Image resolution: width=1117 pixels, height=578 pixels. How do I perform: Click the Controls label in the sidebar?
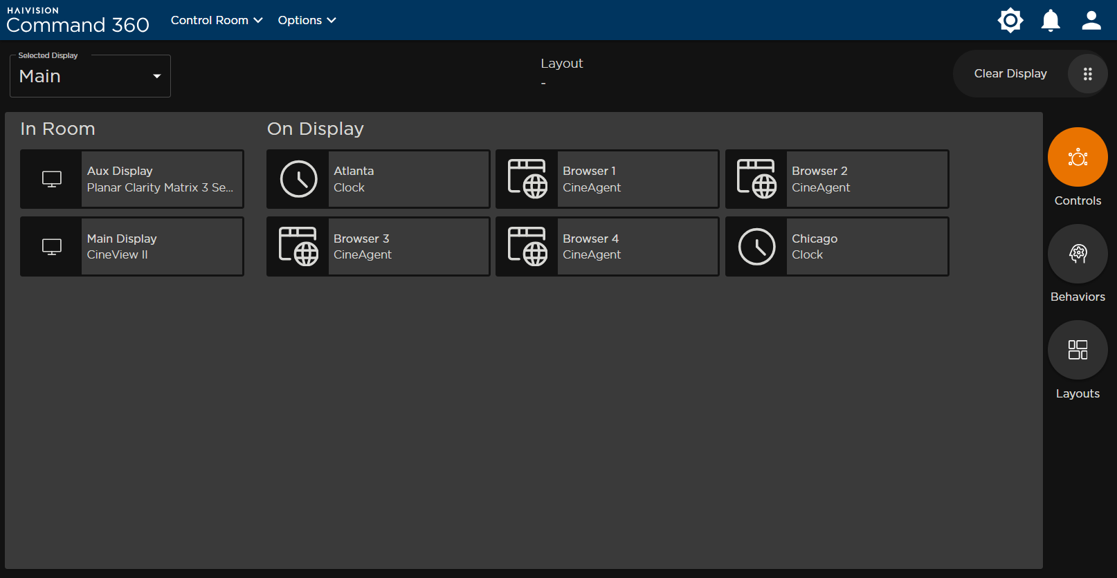pos(1078,201)
